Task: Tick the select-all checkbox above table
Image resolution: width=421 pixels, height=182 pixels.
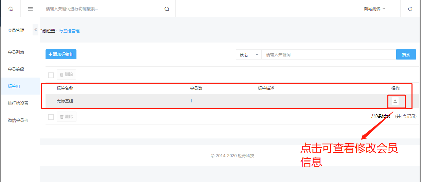Action: coord(51,75)
